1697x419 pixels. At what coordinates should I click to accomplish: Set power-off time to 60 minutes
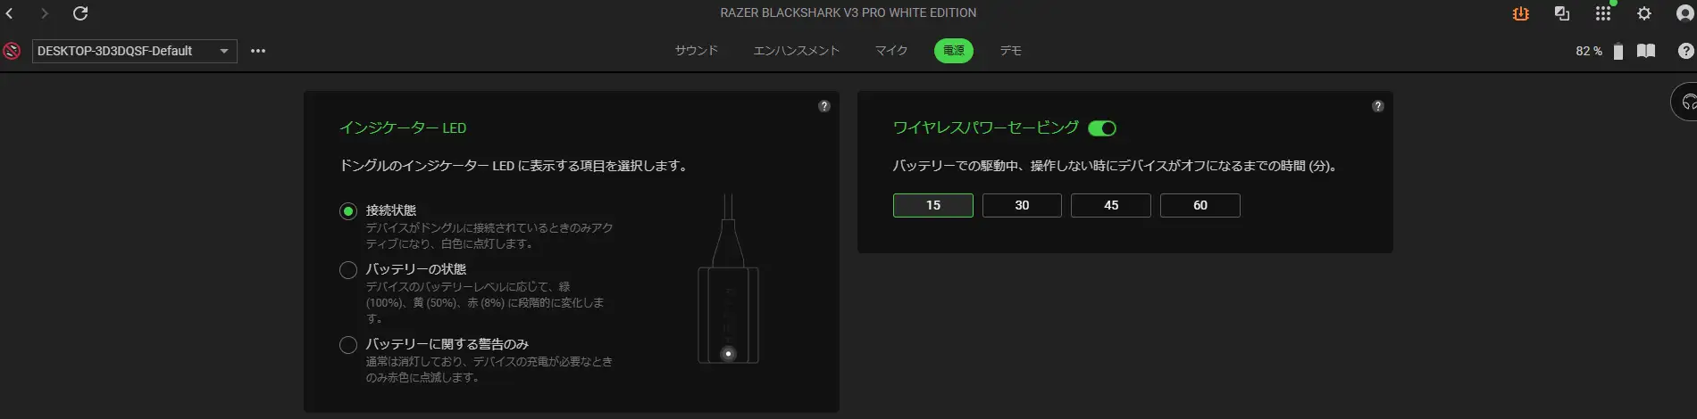[x=1200, y=205]
